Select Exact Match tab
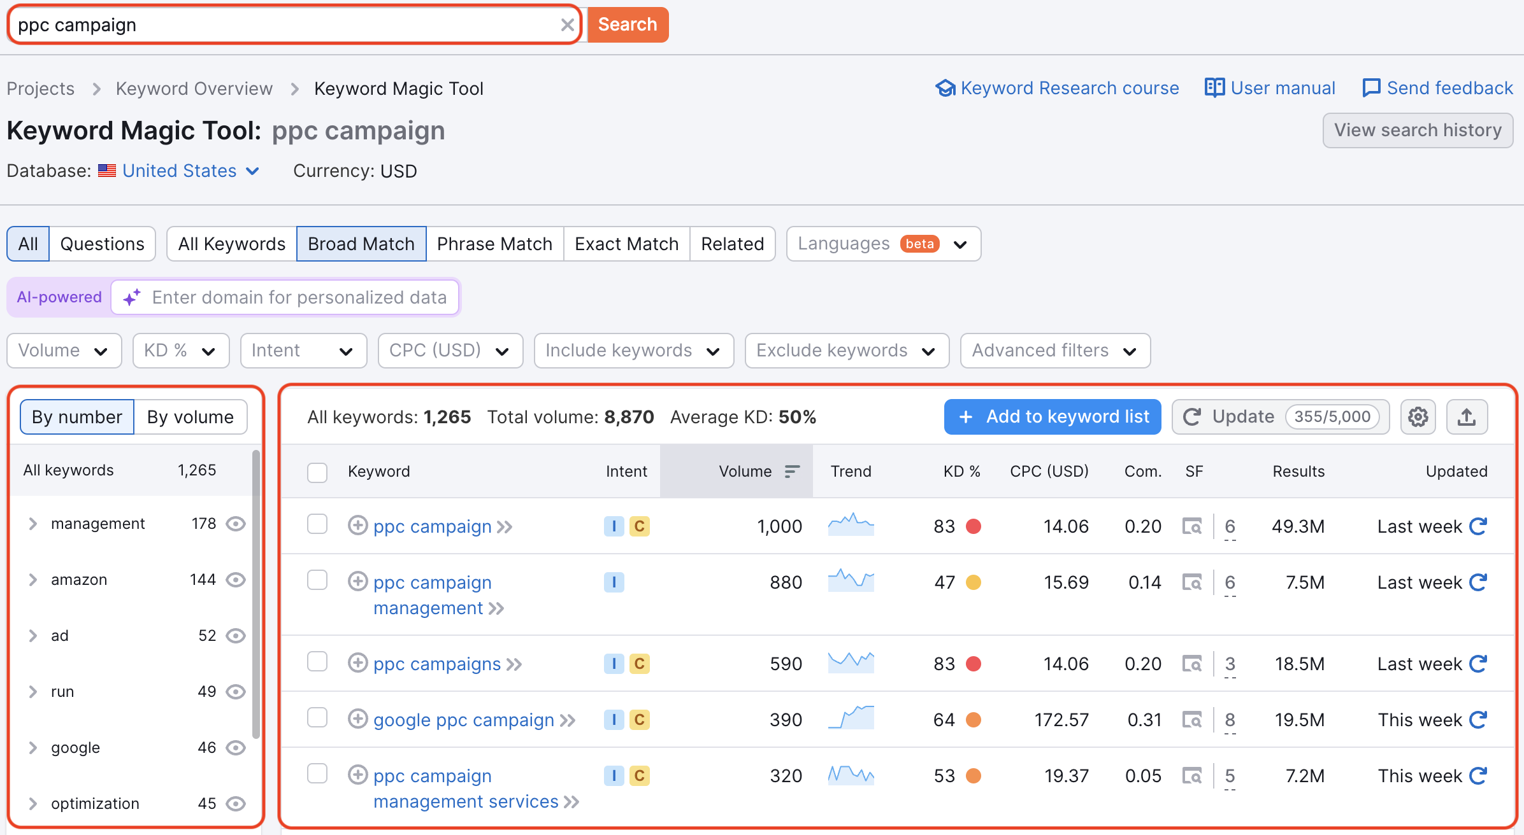Viewport: 1524px width, 835px height. (x=627, y=244)
